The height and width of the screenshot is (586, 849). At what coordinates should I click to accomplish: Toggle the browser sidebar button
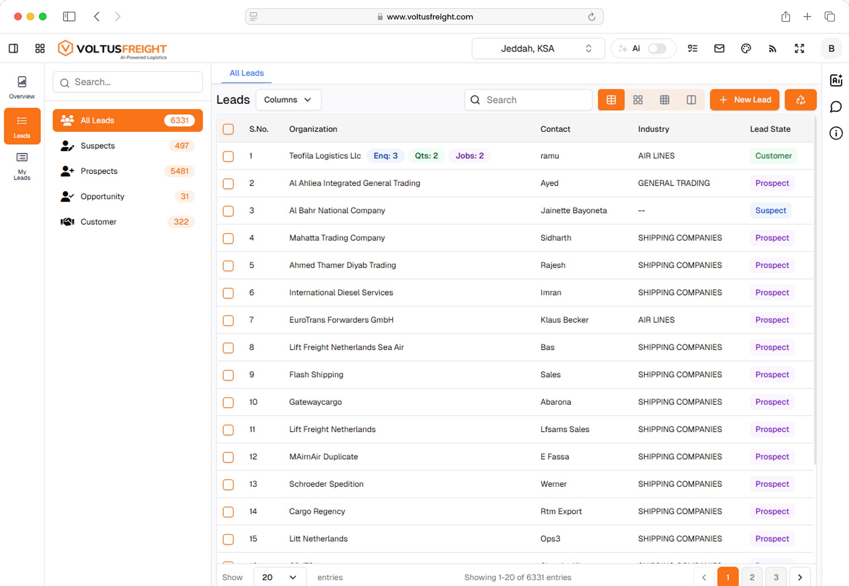tap(69, 17)
